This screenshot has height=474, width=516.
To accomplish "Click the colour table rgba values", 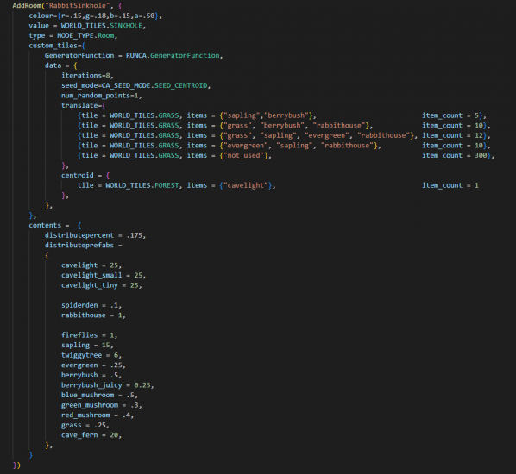I will coord(108,16).
